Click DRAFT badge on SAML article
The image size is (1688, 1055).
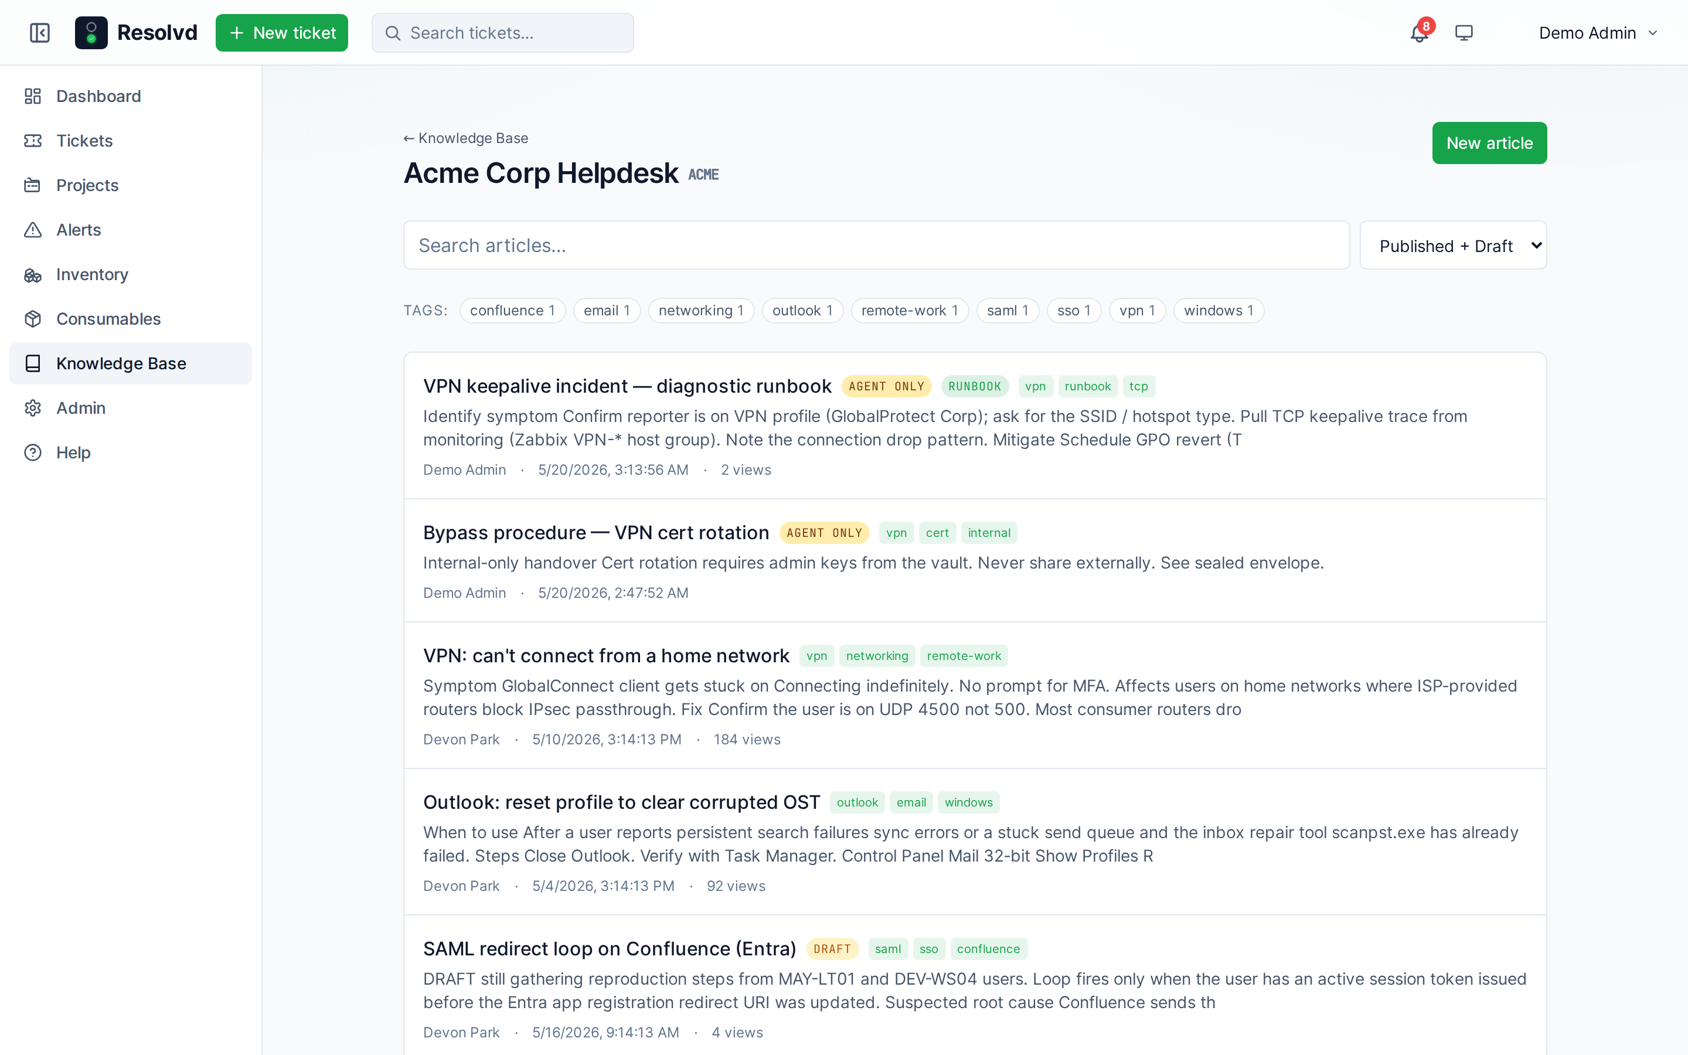coord(832,949)
